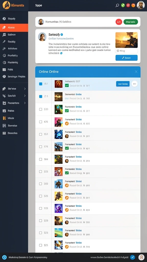
Task: Click the Setteply profile avatar
Action: [42, 37]
